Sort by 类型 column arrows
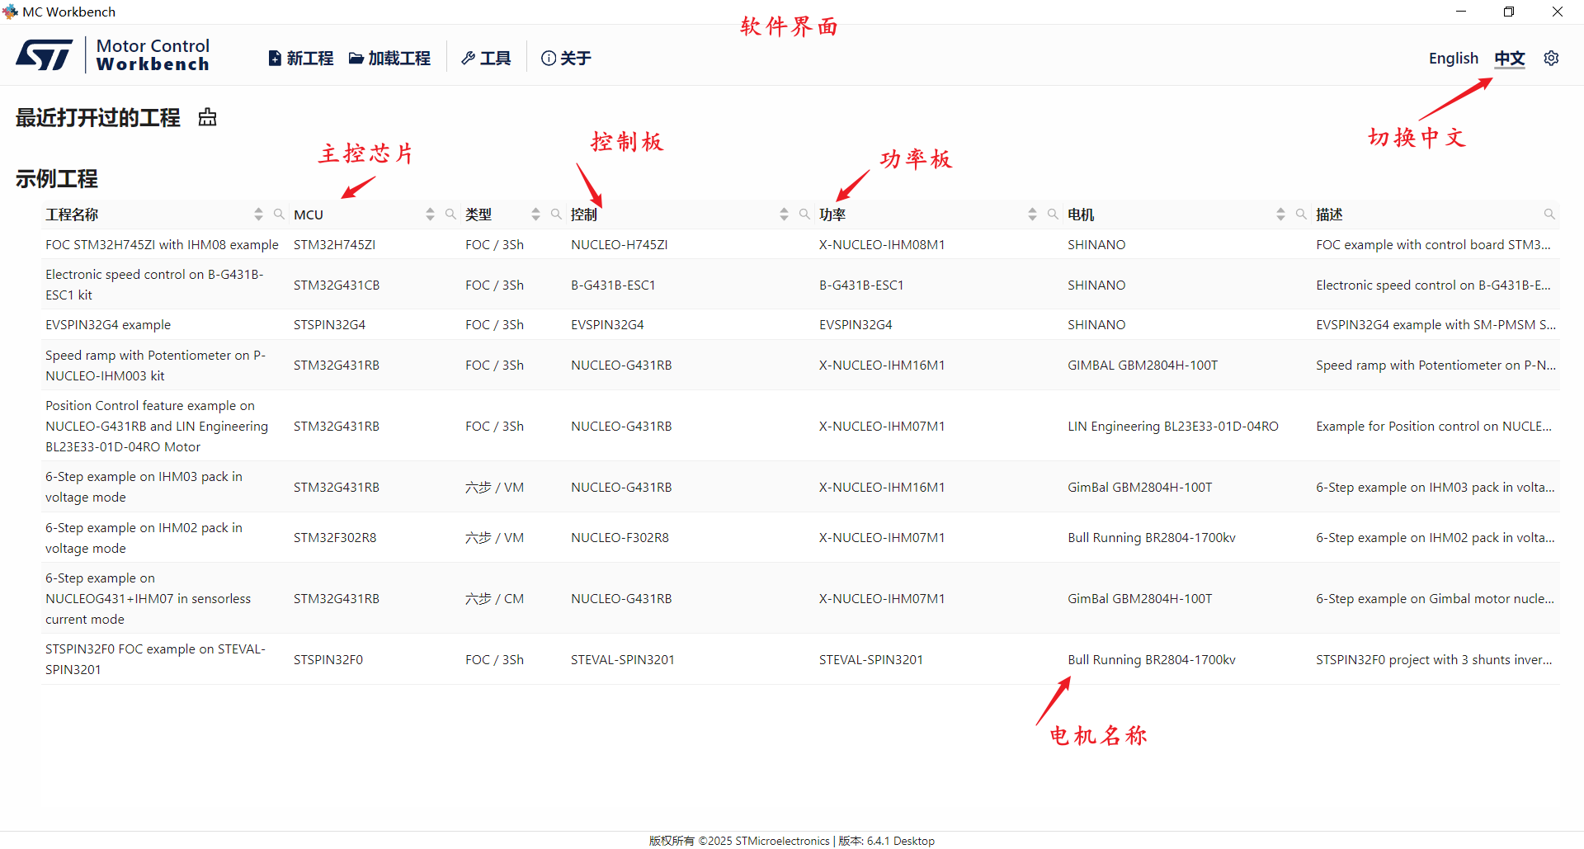The image size is (1584, 849). (535, 215)
